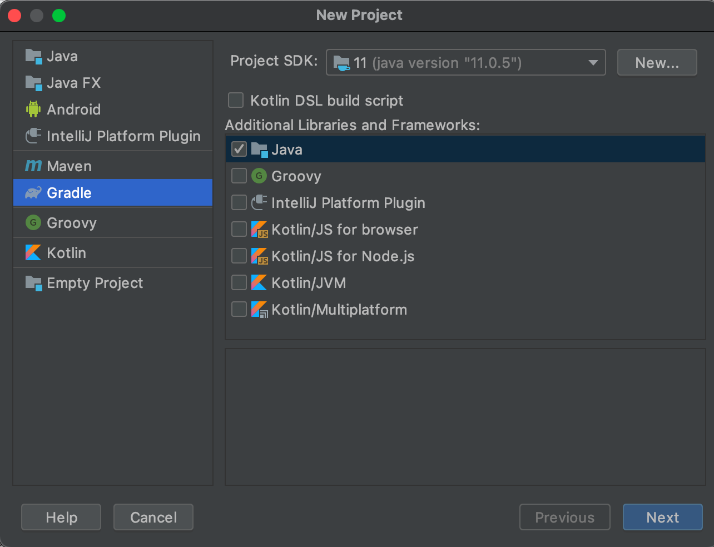Image resolution: width=714 pixels, height=547 pixels.
Task: Click the Next button
Action: pos(663,518)
